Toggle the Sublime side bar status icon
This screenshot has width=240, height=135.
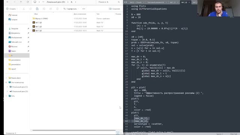125,134
